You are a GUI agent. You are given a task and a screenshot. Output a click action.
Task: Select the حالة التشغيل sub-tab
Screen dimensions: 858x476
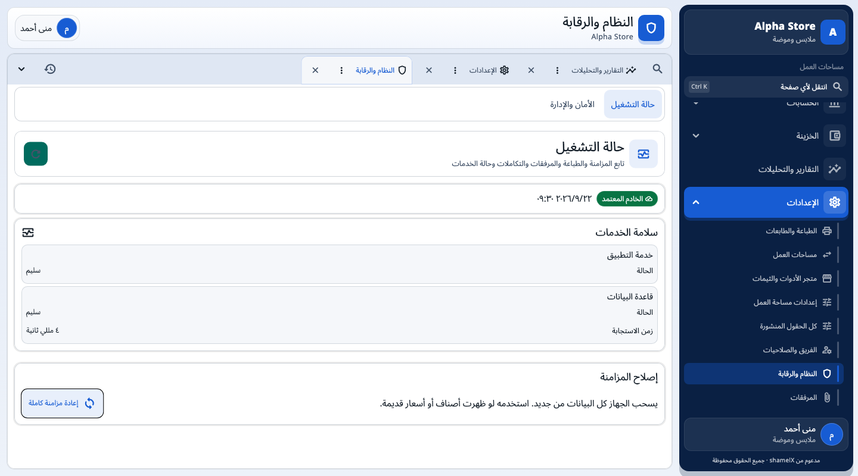click(633, 104)
